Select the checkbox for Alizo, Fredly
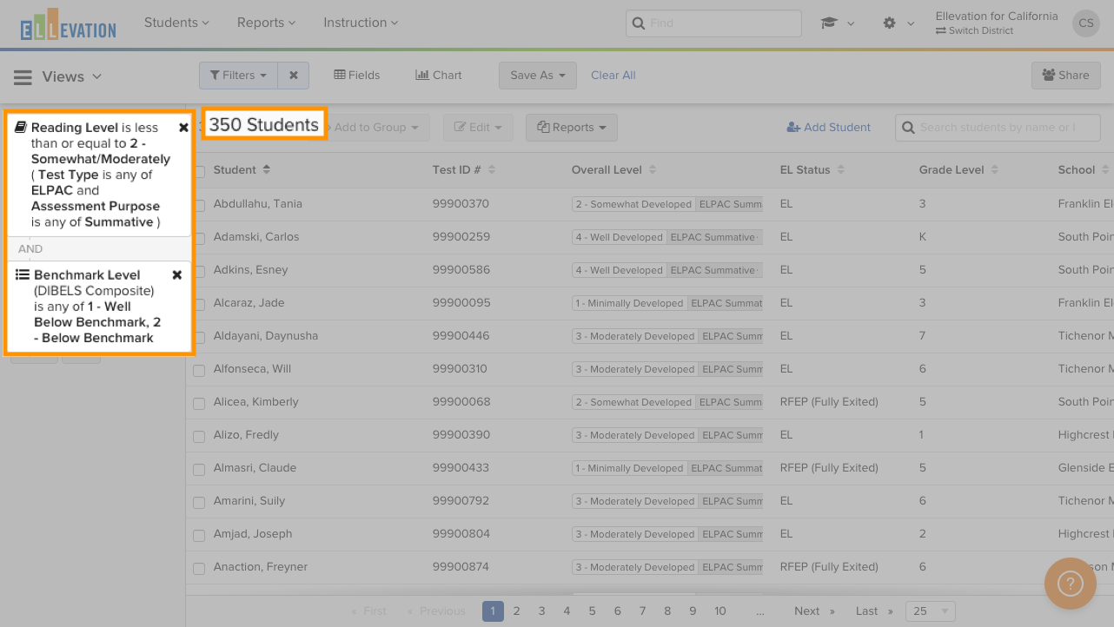1114x627 pixels. 199,436
